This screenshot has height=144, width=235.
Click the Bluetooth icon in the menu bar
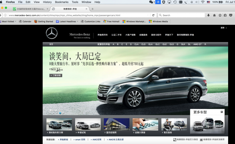point(192,2)
